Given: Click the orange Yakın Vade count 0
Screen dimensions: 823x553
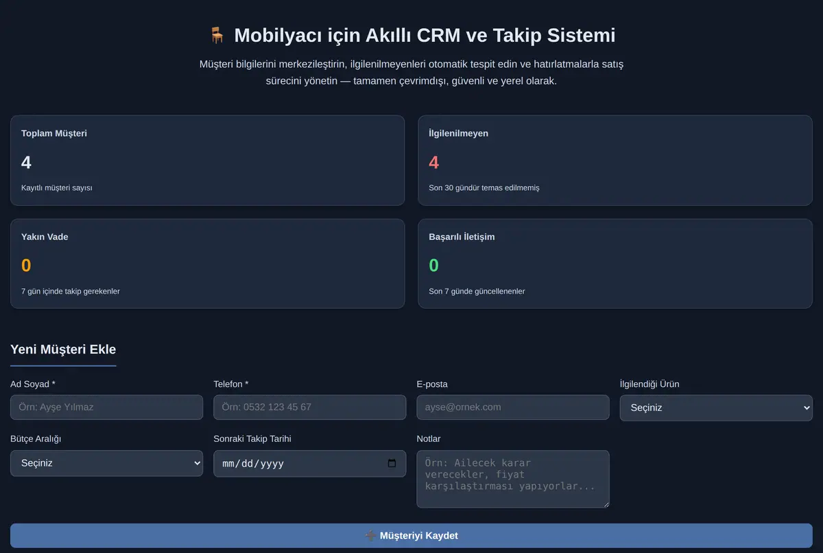Looking at the screenshot, I should 26,266.
